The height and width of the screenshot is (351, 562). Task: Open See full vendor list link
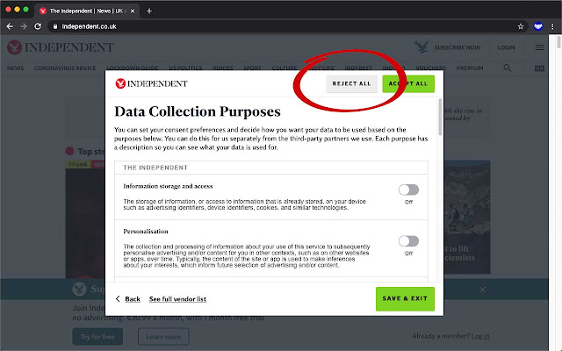click(x=177, y=299)
